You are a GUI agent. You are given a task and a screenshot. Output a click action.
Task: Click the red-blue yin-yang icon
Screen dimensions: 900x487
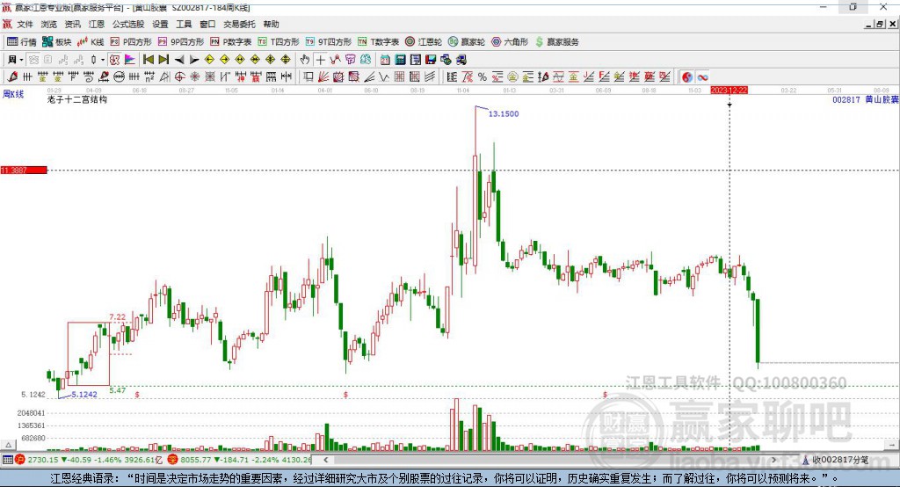click(x=687, y=77)
